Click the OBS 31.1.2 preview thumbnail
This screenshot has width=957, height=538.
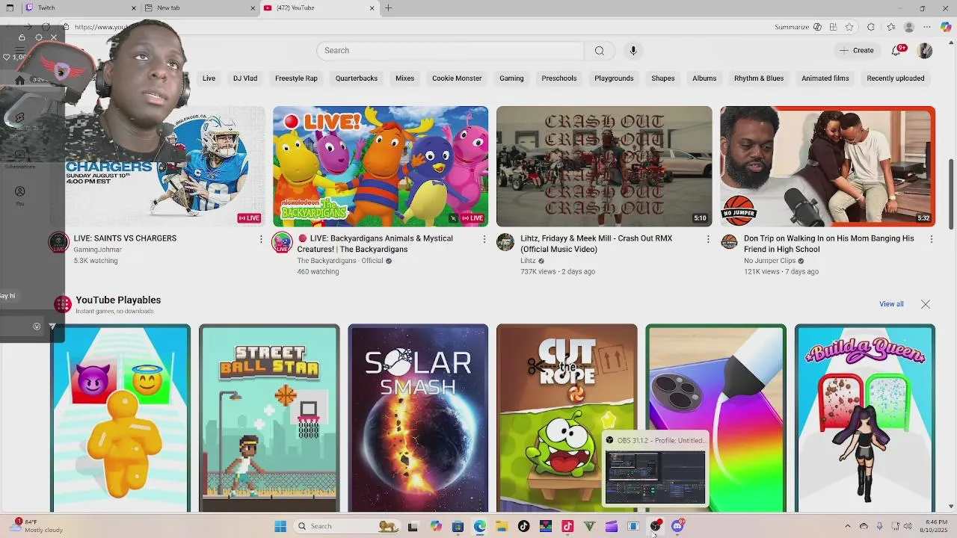[x=655, y=477]
